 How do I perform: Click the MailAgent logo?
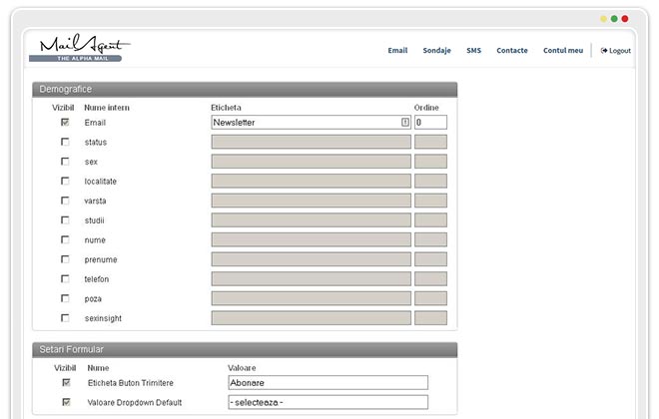pos(81,49)
